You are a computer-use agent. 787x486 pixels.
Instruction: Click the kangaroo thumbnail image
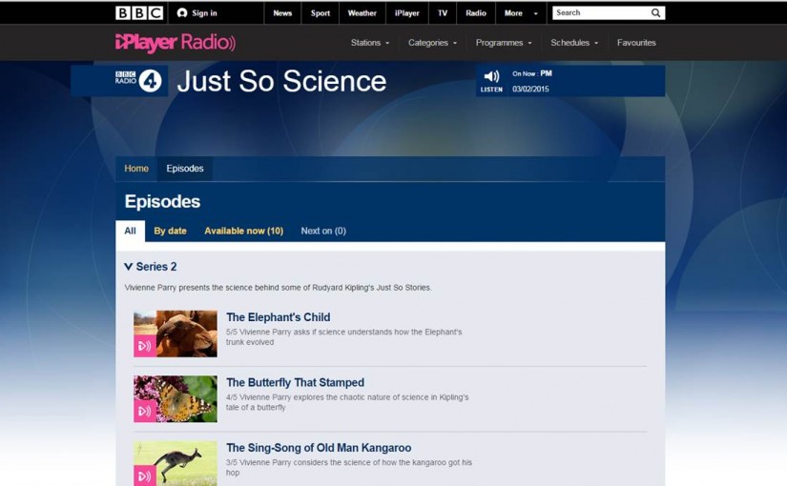click(176, 463)
